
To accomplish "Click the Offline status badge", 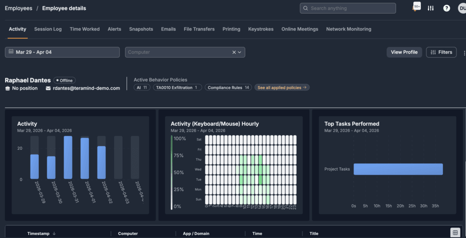I will click(65, 81).
